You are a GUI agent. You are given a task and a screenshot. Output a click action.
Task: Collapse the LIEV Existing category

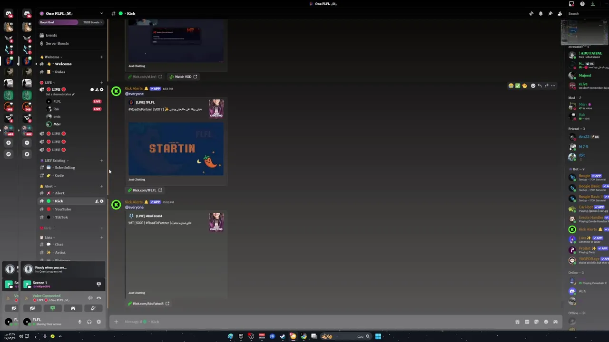pyautogui.click(x=54, y=161)
